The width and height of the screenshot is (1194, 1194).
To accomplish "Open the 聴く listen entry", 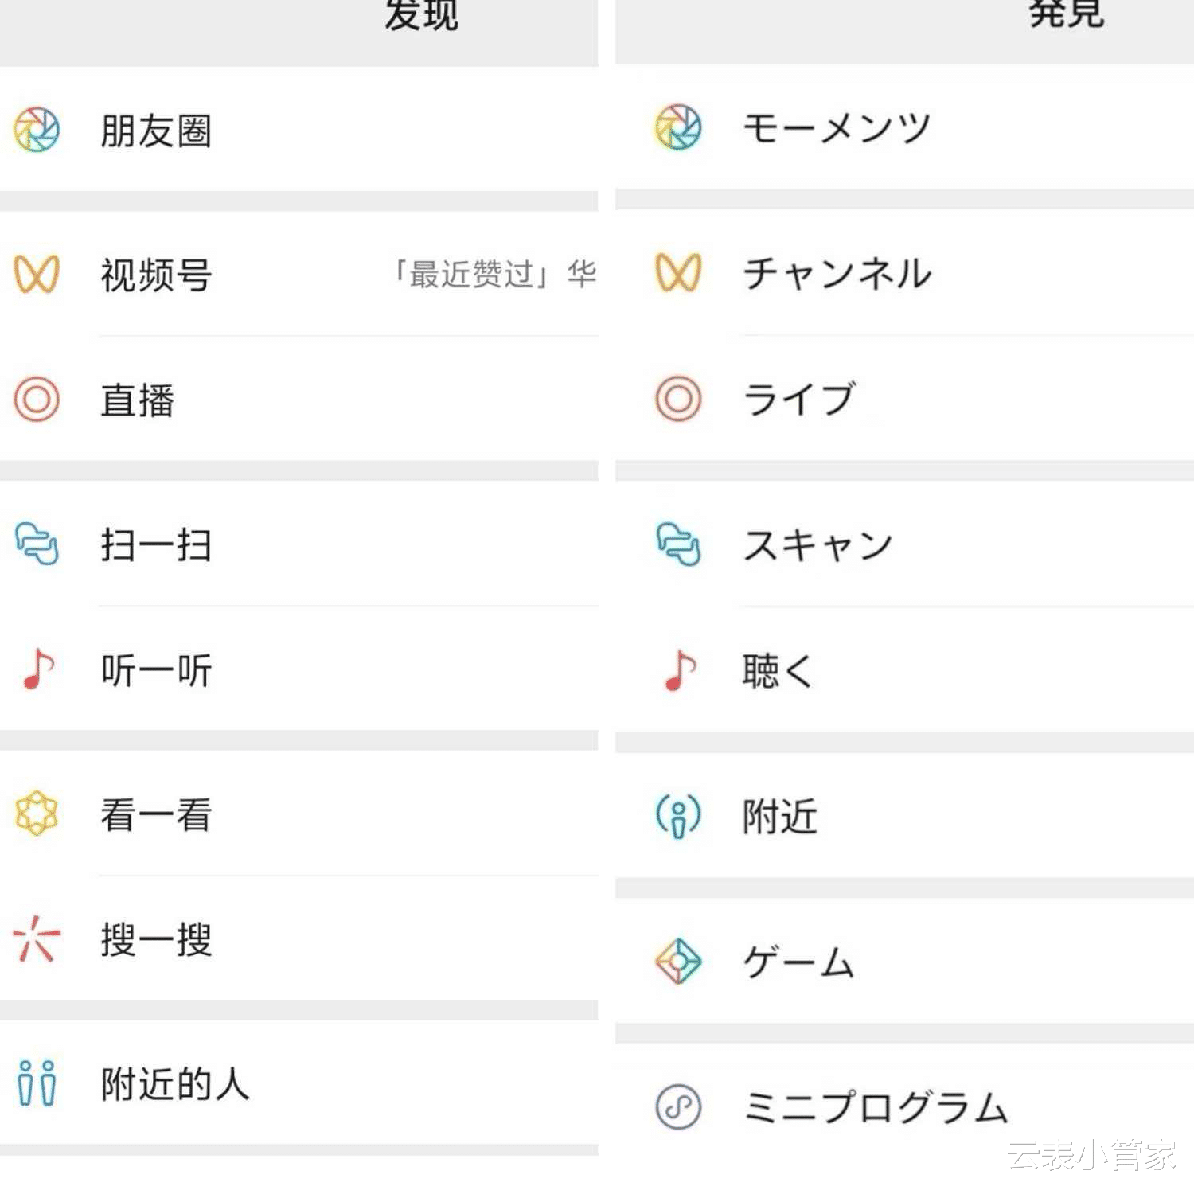I will [x=777, y=670].
